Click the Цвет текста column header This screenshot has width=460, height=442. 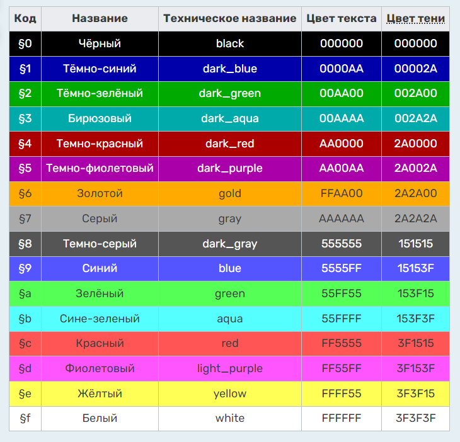pos(342,19)
